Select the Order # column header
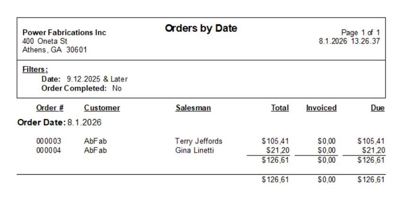The image size is (402, 205). 50,108
